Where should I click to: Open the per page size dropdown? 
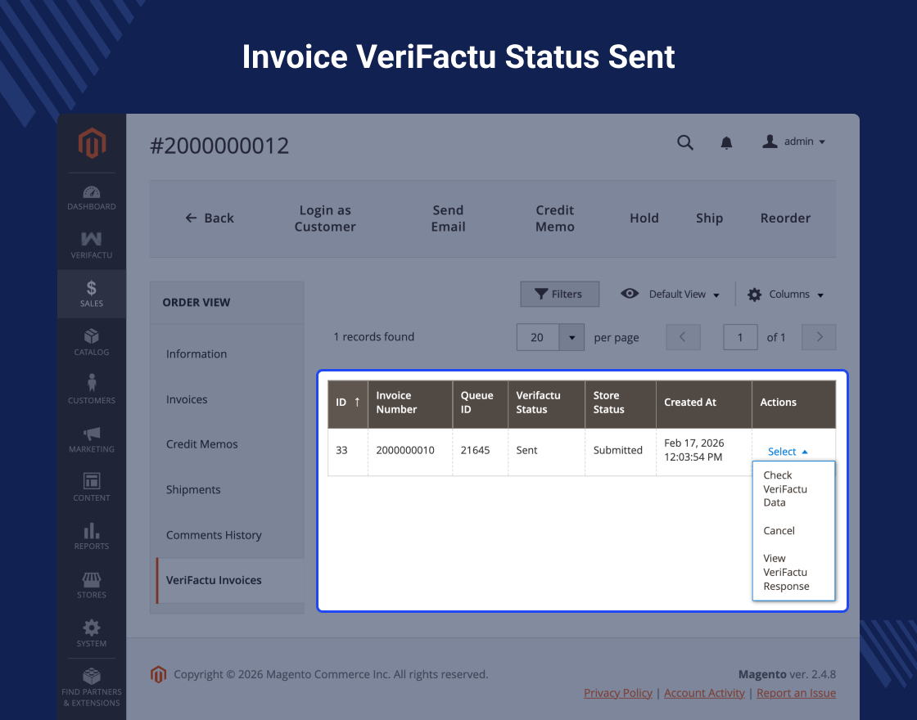(x=571, y=337)
